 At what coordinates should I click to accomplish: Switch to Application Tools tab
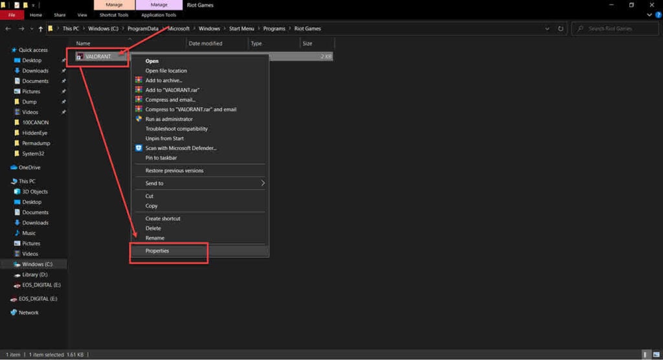[159, 15]
